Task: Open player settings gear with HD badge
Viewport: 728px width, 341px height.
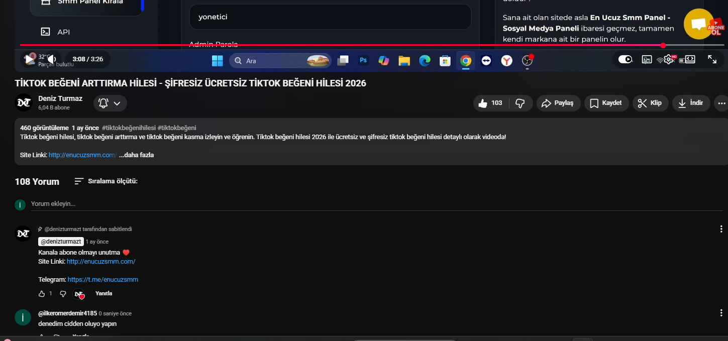Action: [x=669, y=59]
